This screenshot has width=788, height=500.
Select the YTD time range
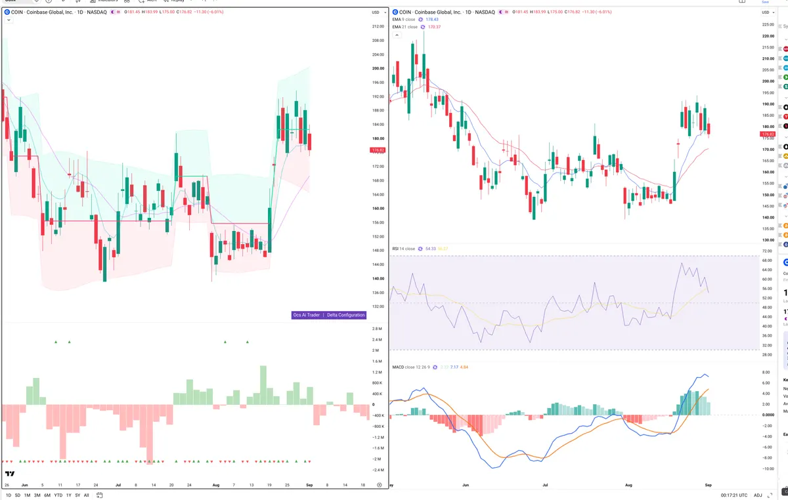[58, 495]
